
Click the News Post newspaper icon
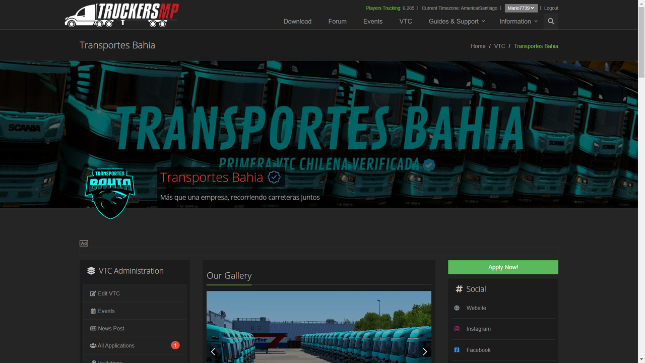[93, 328]
